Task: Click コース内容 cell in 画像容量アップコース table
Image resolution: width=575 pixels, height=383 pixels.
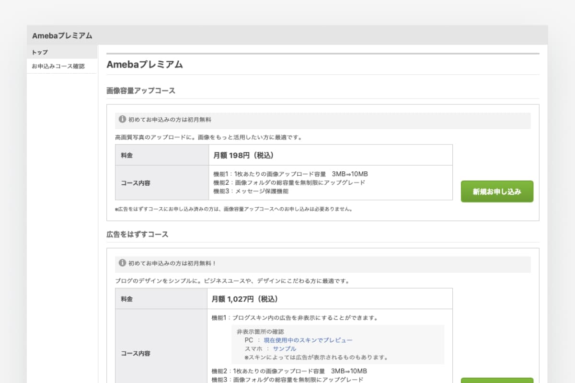Action: click(x=161, y=183)
